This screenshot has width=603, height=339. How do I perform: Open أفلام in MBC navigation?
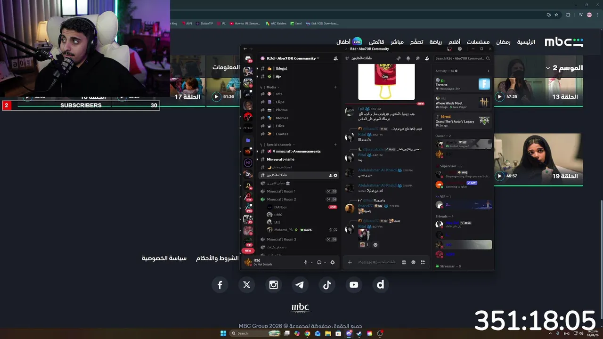(x=454, y=42)
